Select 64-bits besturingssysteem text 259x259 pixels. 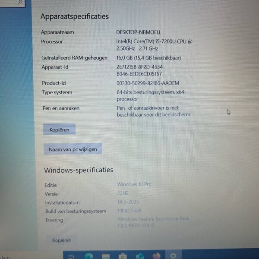(x=145, y=92)
